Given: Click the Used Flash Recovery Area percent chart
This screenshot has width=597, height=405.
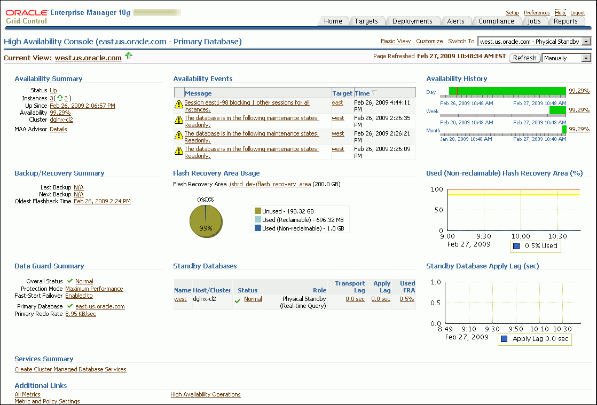Looking at the screenshot, I should click(514, 210).
